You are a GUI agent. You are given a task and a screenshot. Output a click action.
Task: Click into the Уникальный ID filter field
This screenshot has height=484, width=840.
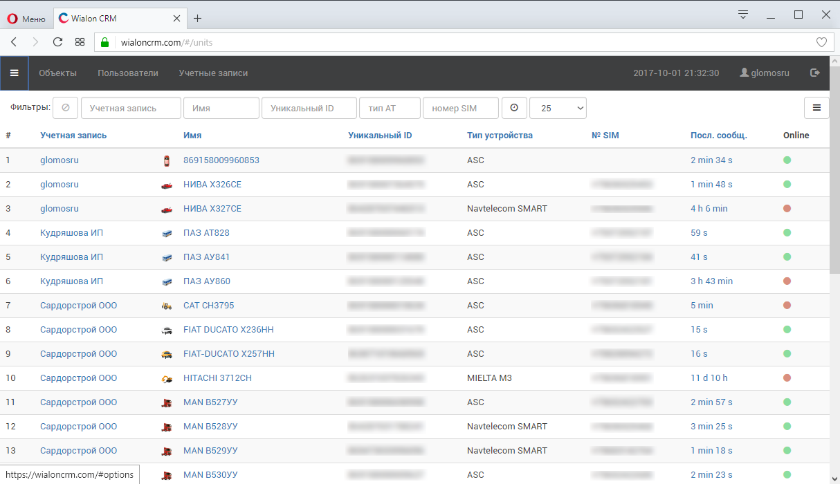click(309, 109)
